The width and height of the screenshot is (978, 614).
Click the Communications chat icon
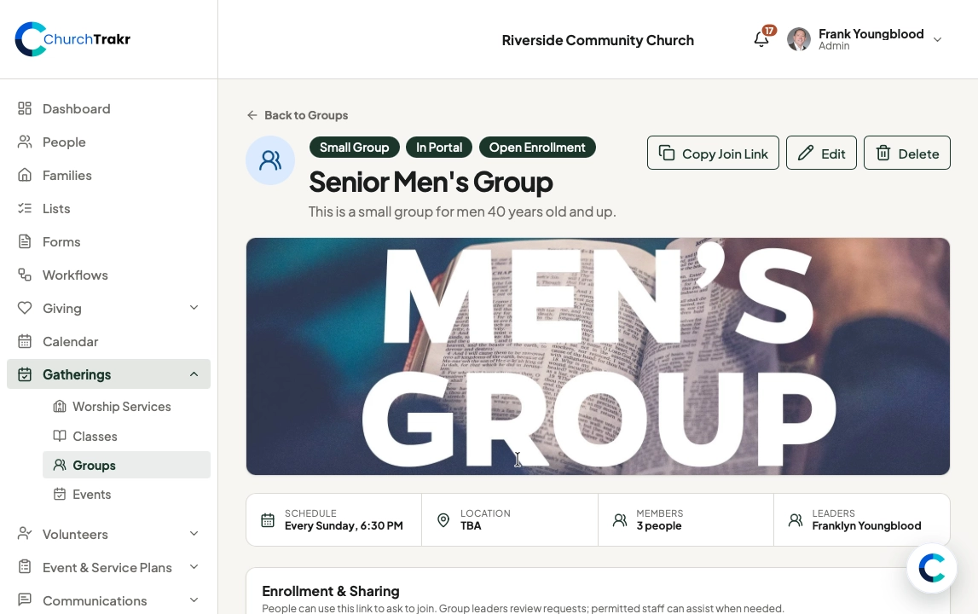coord(25,600)
